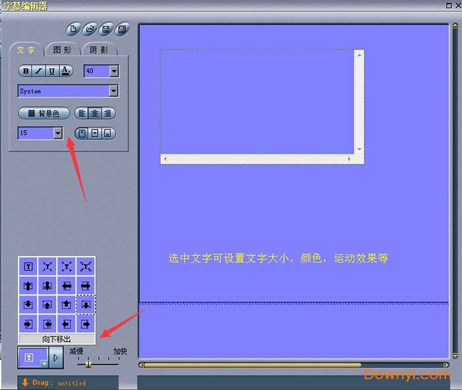Click the hatched guide line in preview
Image resolution: width=462 pixels, height=390 pixels.
point(294,303)
